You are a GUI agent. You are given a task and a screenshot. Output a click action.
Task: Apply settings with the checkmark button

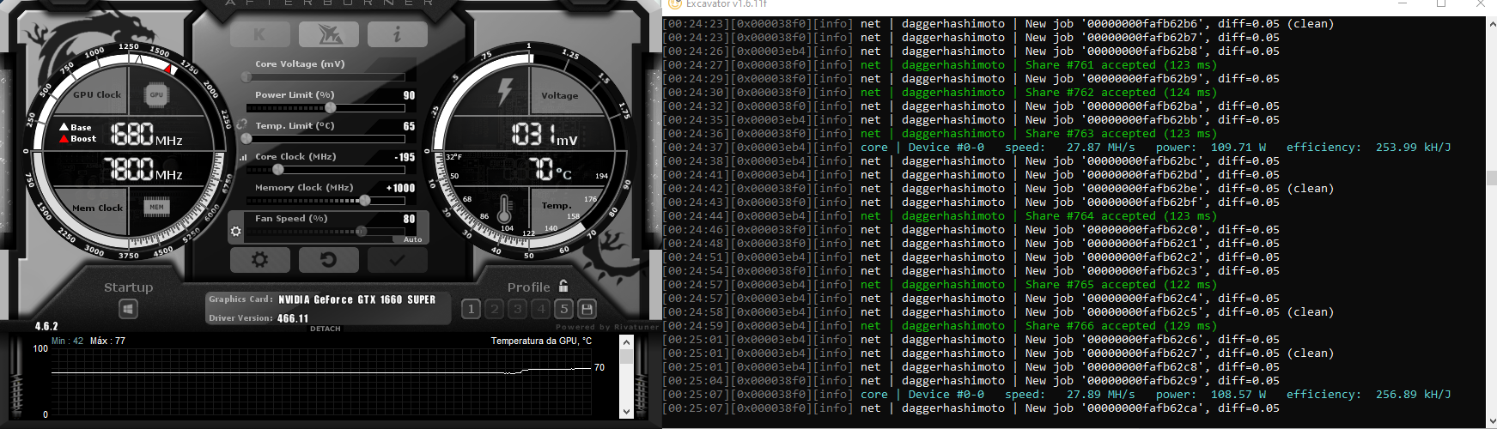[x=397, y=259]
